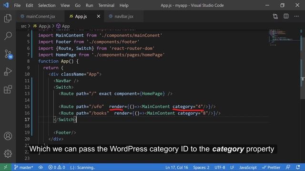Image resolution: width=305 pixels, height=171 pixels.
Task: Open the Run and Debug view
Action: (8, 72)
